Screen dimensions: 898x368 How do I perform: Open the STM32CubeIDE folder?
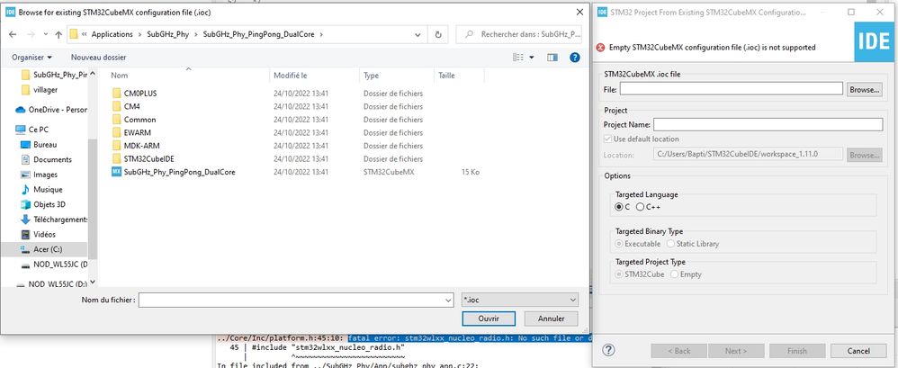148,159
